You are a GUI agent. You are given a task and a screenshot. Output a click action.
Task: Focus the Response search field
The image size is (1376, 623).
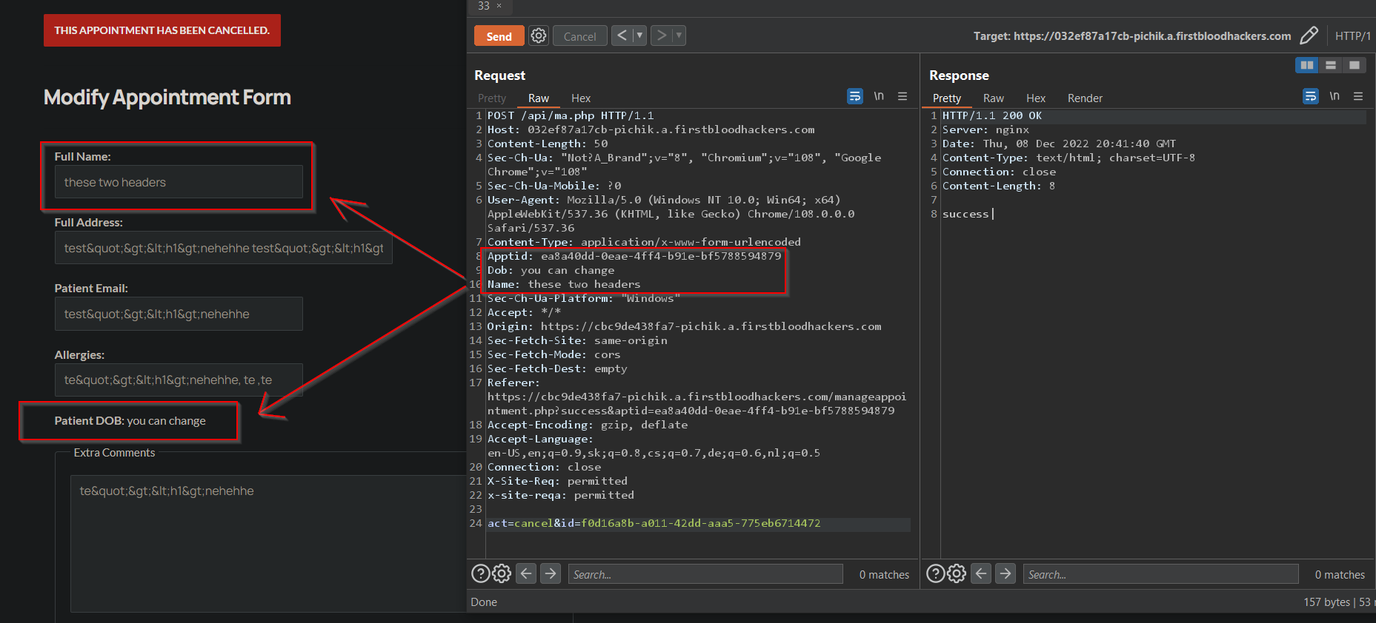pyautogui.click(x=1161, y=574)
